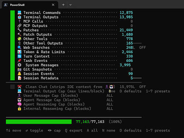Click the move hint in the footer
The width and height of the screenshot is (184, 138).
14,131
